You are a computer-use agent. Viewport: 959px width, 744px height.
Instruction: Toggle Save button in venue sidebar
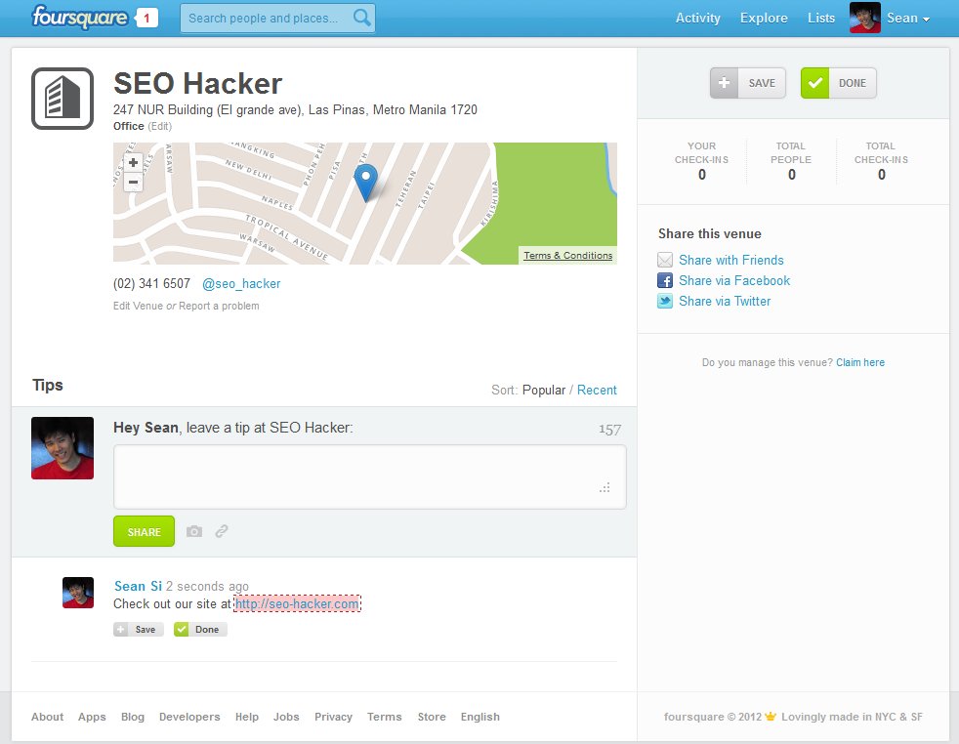748,83
